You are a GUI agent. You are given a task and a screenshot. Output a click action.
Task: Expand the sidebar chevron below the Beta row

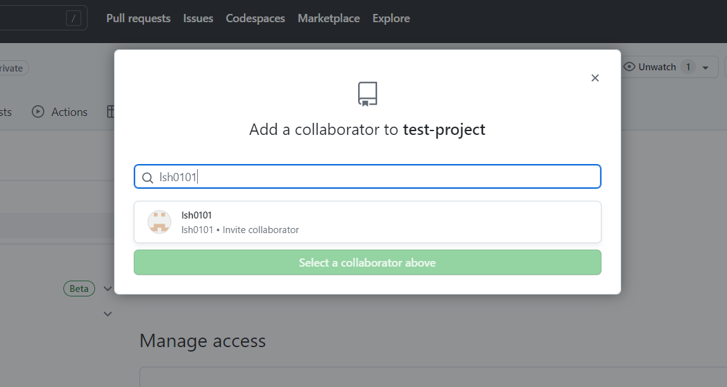[x=108, y=314]
